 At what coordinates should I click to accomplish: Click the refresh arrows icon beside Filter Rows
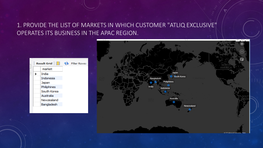(x=66, y=63)
